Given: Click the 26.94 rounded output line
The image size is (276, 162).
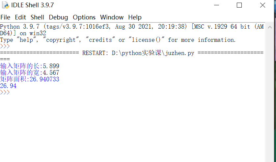Looking at the screenshot, I should tap(8, 86).
